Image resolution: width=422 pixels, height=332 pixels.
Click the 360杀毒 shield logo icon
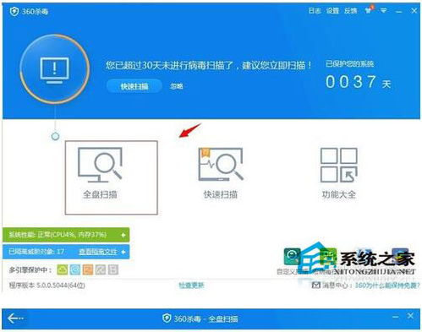pos(14,12)
